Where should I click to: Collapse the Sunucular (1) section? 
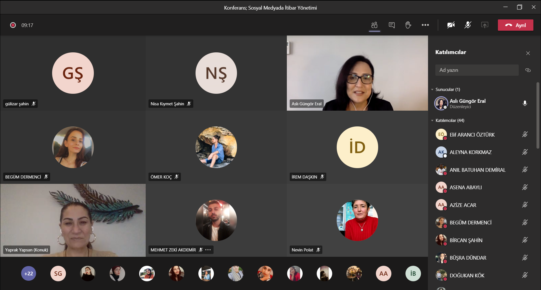432,90
